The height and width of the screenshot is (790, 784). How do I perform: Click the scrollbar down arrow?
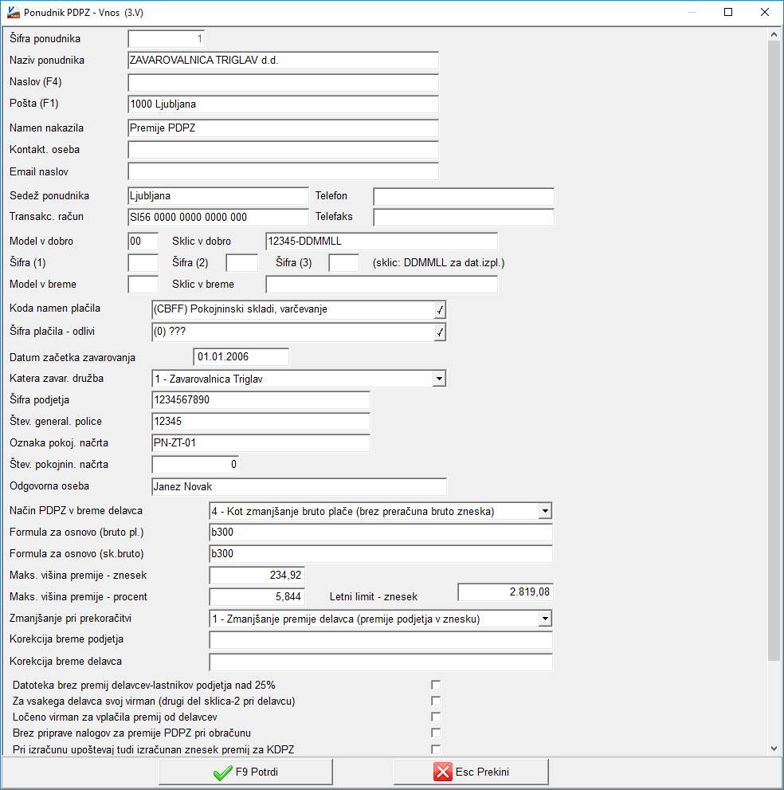point(774,749)
